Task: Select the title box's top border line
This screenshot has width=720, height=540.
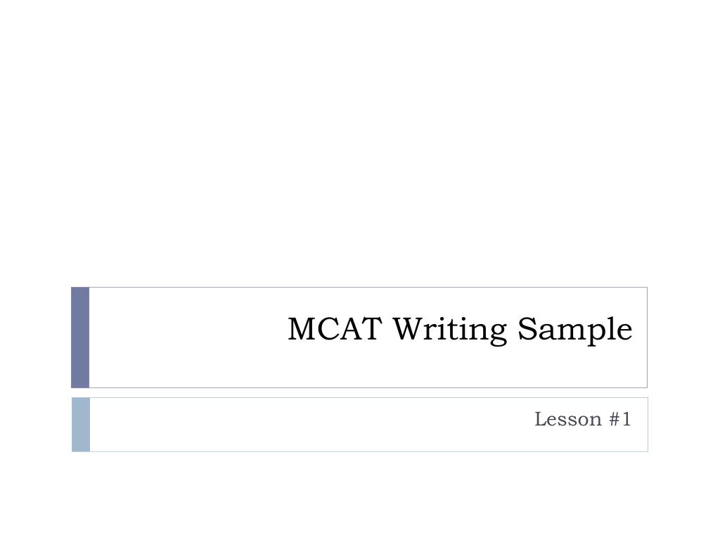Action: 368,288
